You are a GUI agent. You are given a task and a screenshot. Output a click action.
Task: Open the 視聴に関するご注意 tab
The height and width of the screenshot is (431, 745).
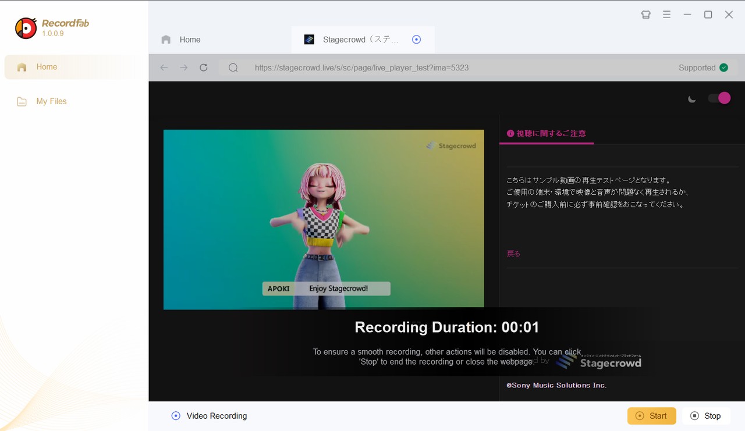[x=546, y=133]
